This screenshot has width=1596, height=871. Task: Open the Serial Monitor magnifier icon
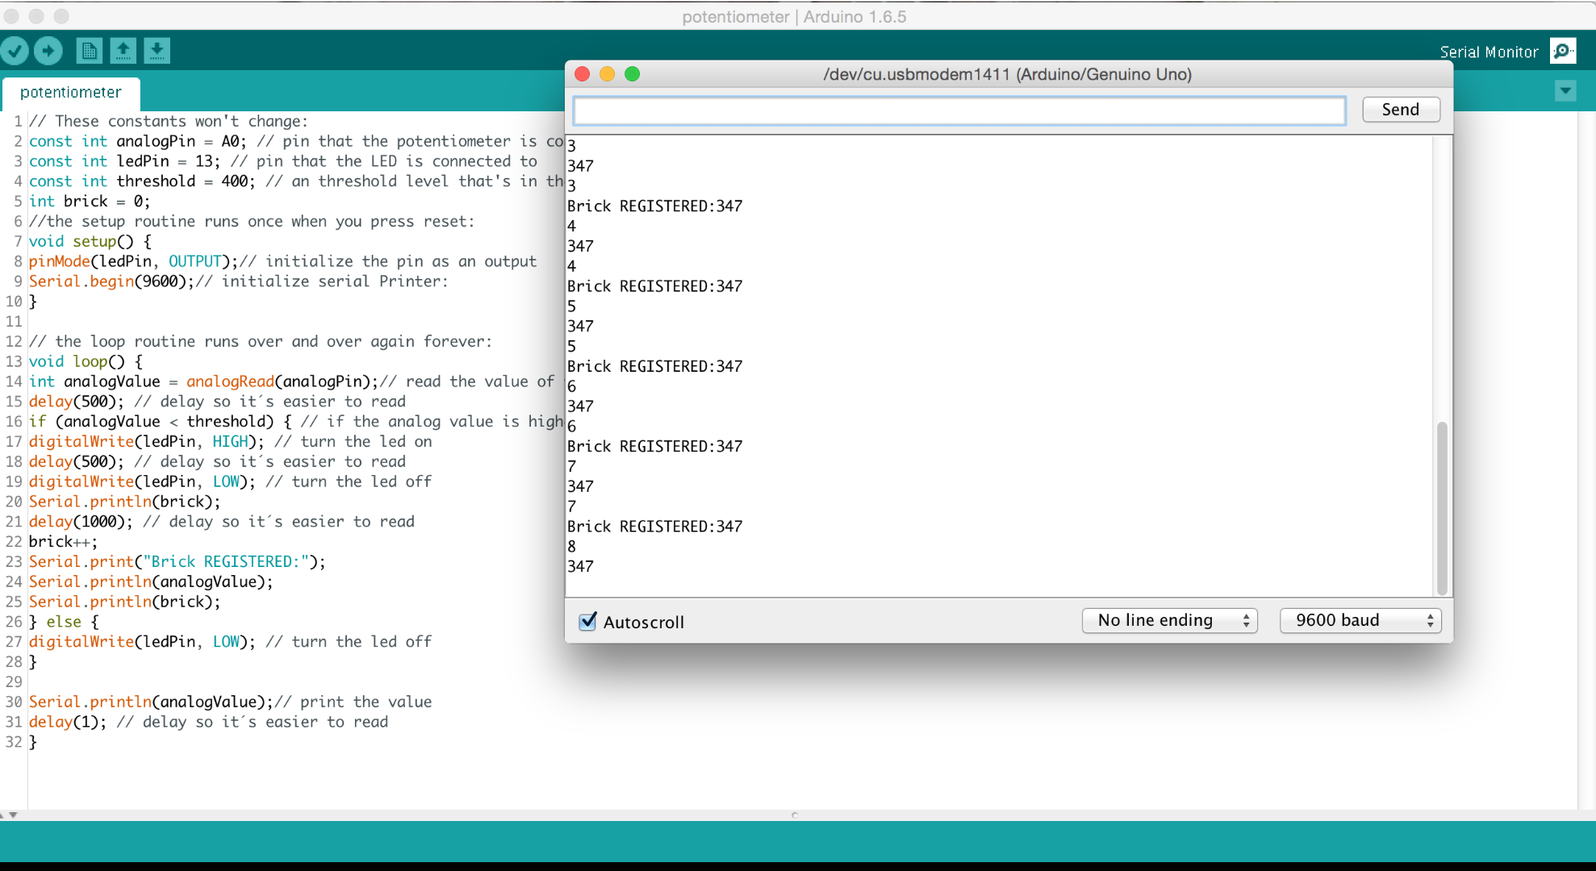[1563, 52]
